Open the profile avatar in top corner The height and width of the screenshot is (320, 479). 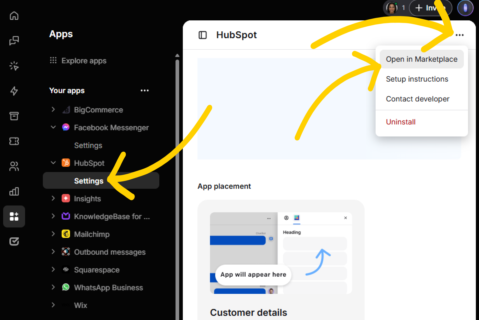[x=465, y=8]
